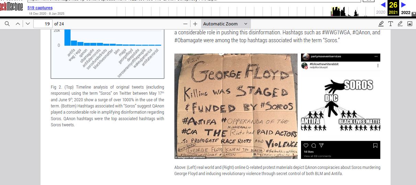Click 'View all 69 comments' text
416x185 pixels.
pos(317,156)
